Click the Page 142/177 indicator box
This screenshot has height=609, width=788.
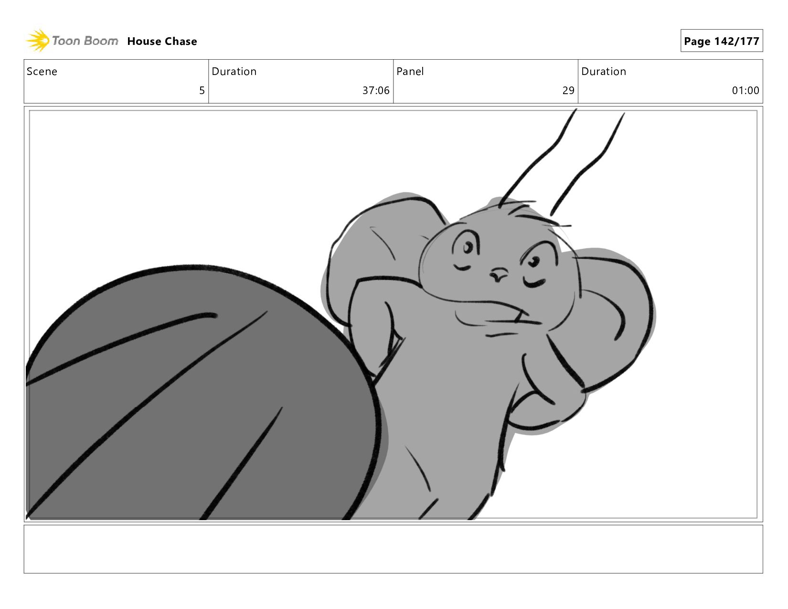tap(721, 41)
